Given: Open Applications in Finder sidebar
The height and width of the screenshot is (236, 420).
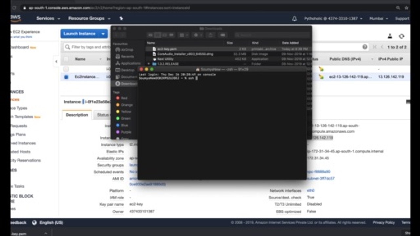Looking at the screenshot, I should click(128, 63).
